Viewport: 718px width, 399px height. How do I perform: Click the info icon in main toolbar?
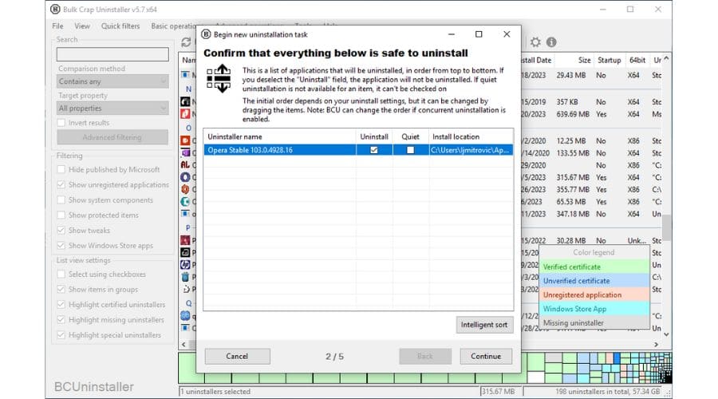[x=551, y=42]
